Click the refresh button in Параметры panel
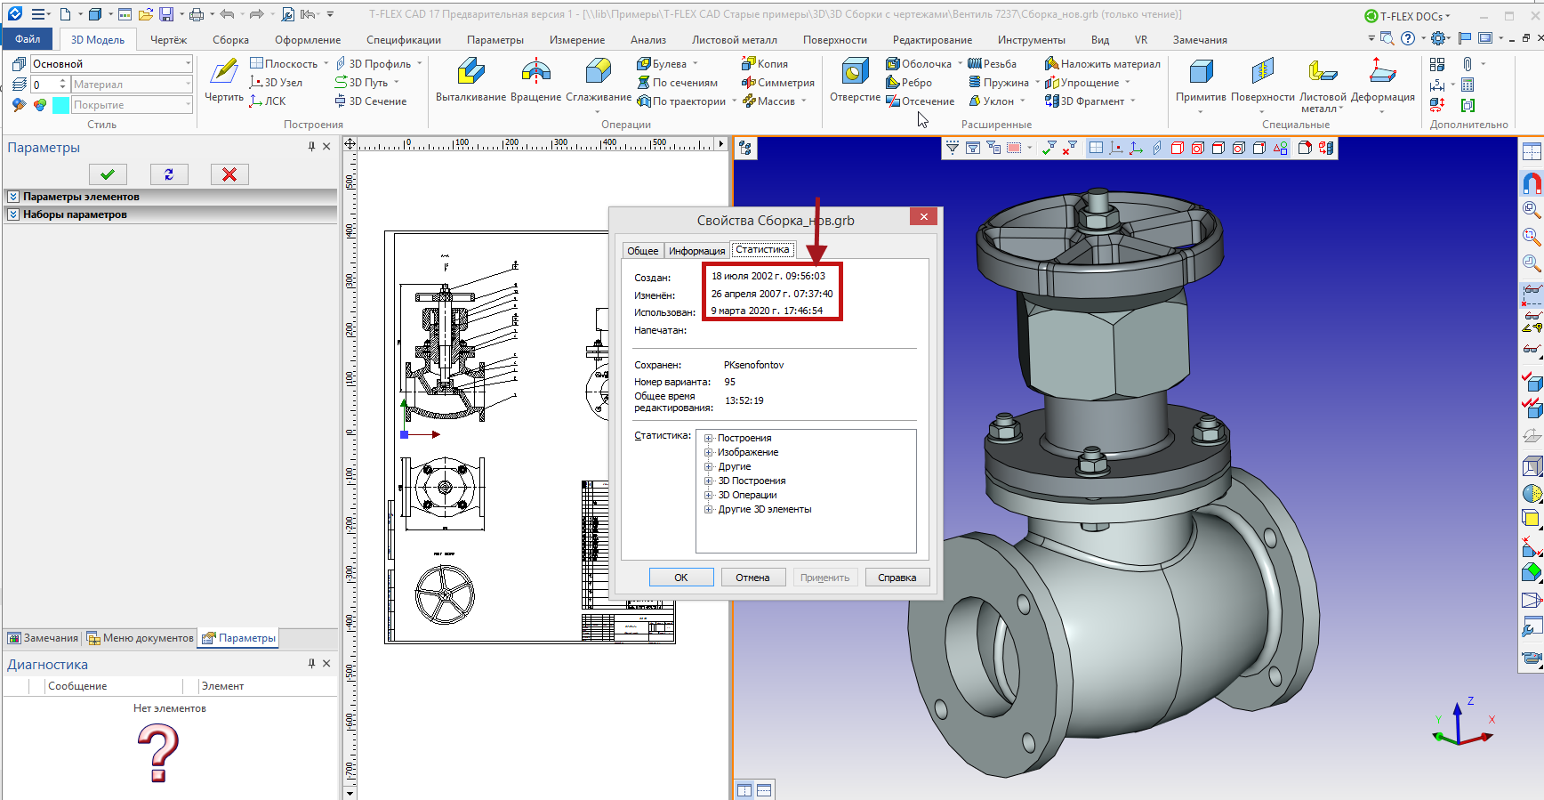 (x=169, y=174)
